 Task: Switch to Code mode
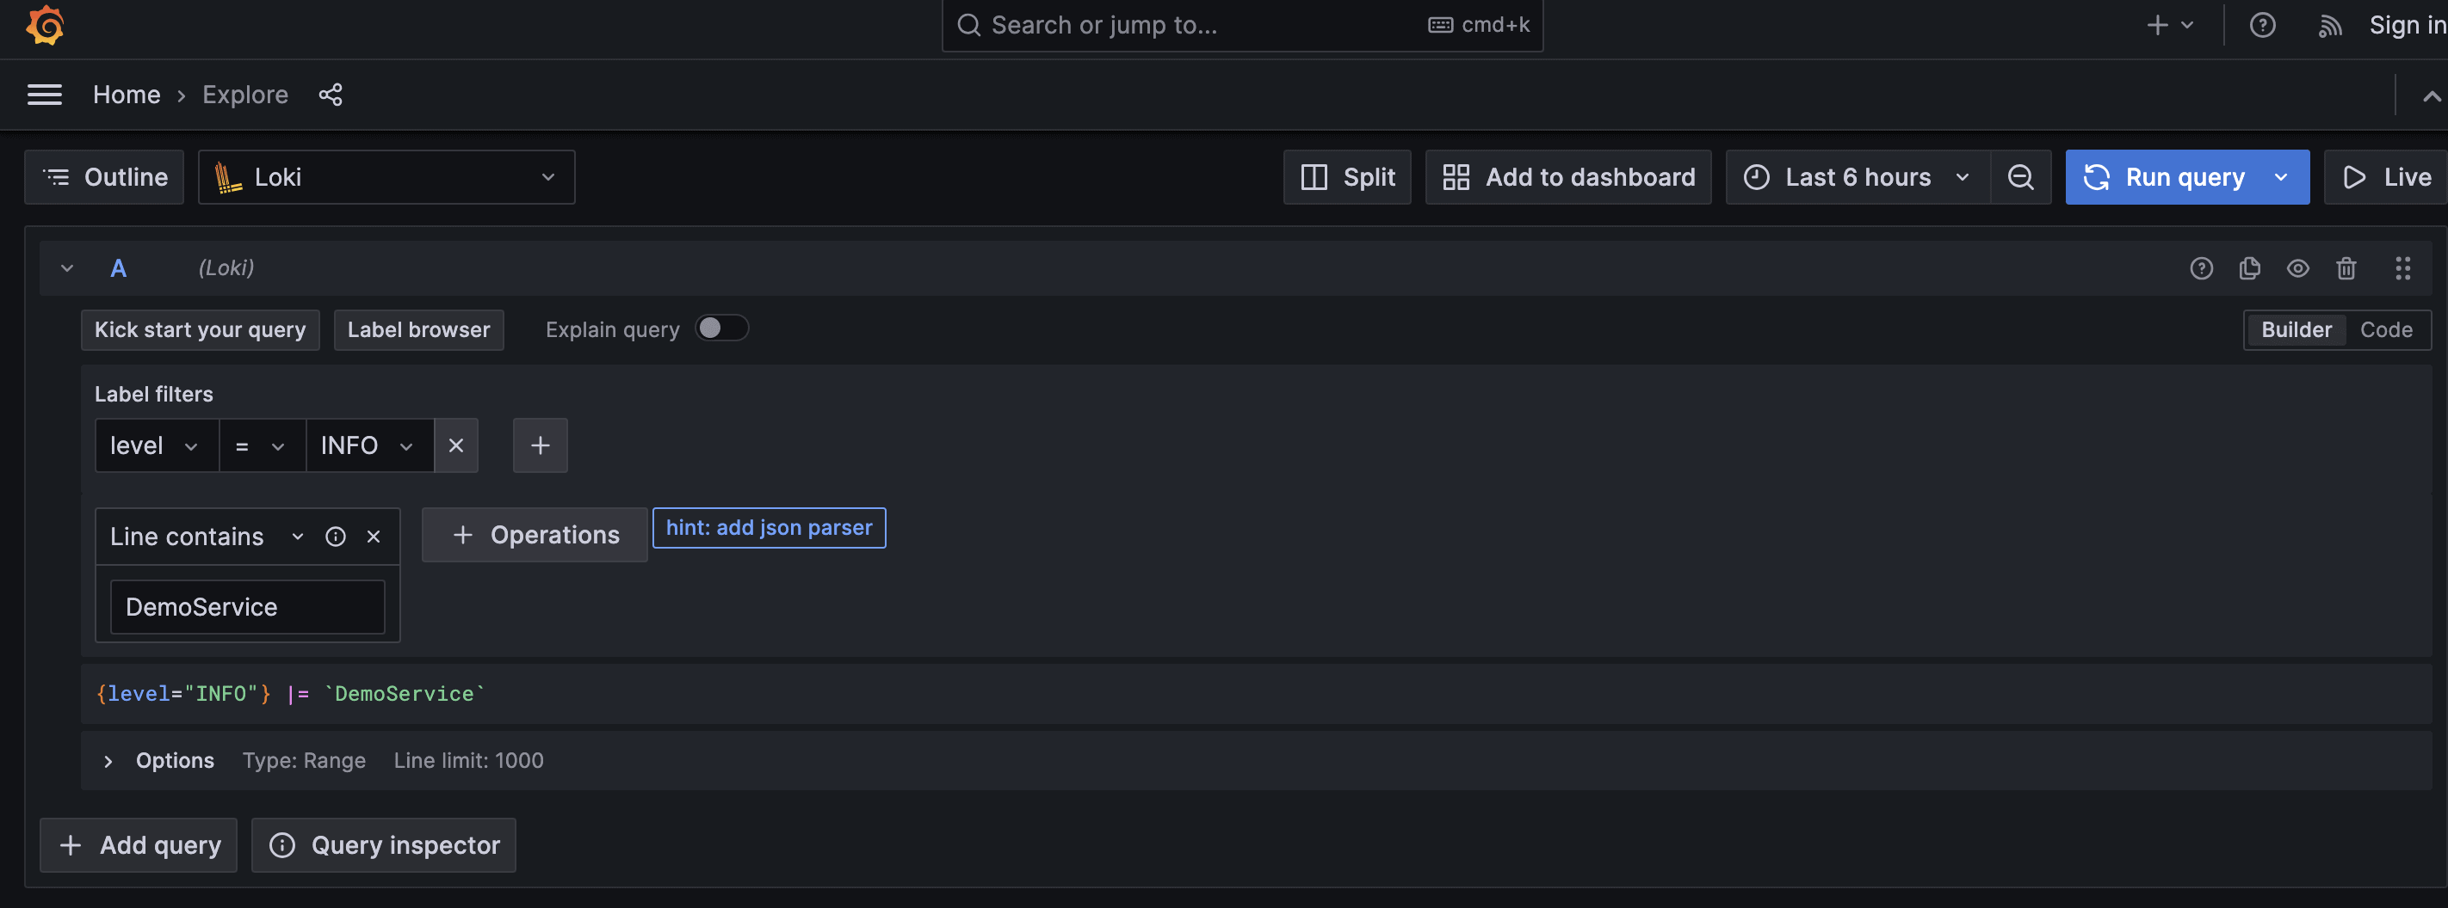click(x=2385, y=329)
